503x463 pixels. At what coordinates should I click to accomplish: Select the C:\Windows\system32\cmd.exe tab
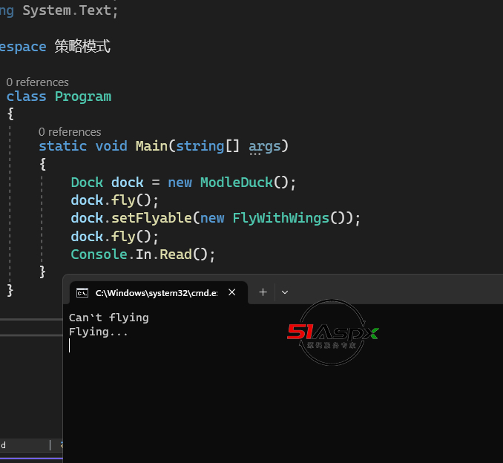(x=156, y=293)
